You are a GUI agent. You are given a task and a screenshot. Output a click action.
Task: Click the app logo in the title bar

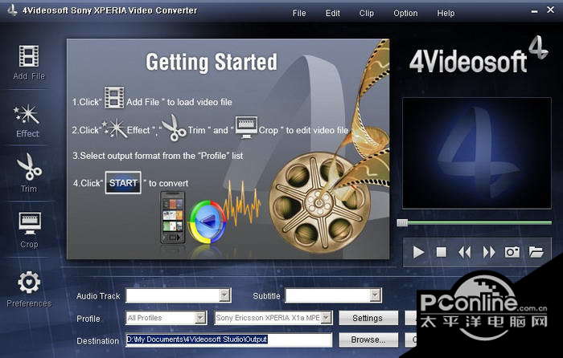point(12,10)
